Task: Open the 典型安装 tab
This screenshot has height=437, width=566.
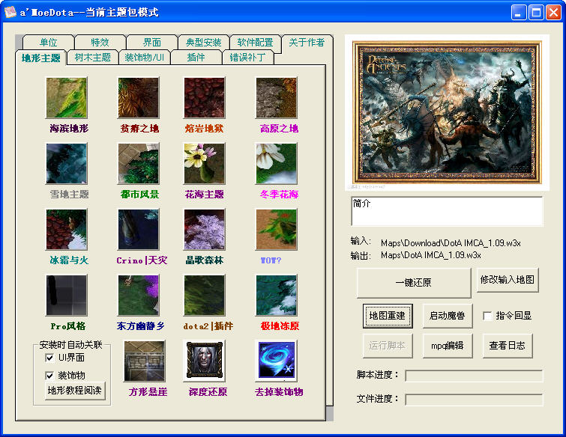Action: [x=204, y=43]
